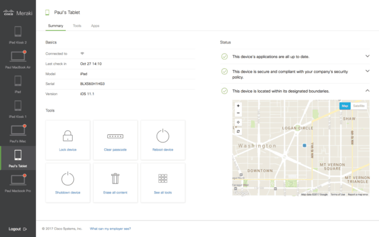Click the Clear passcode icon
Image resolution: width=379 pixels, height=237 pixels.
point(116,136)
